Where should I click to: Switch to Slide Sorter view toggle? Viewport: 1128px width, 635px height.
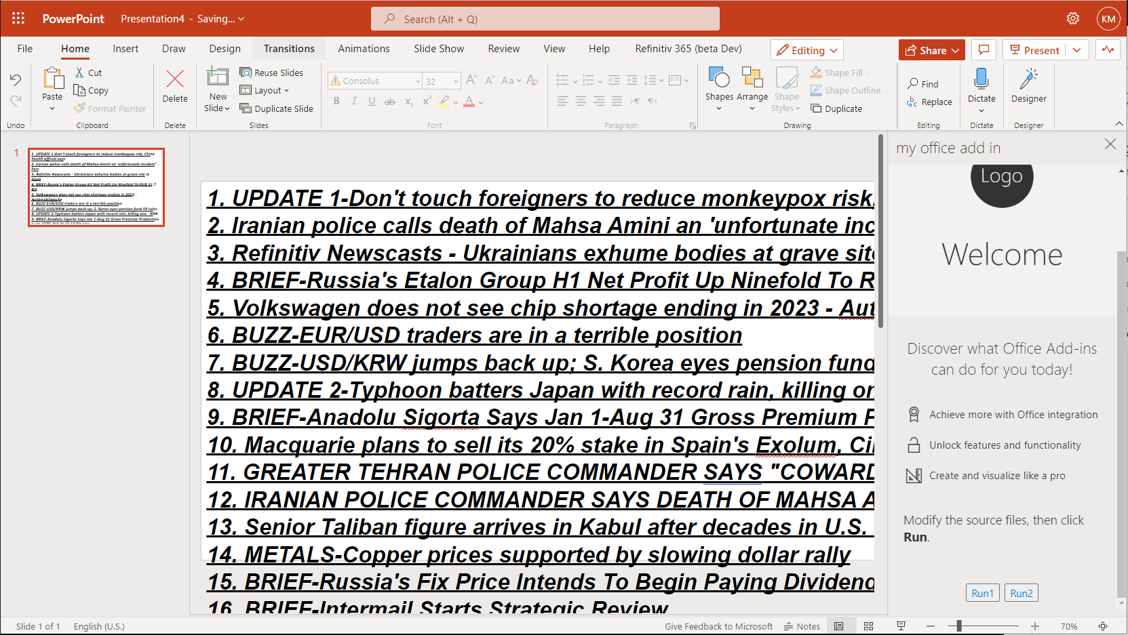point(869,626)
